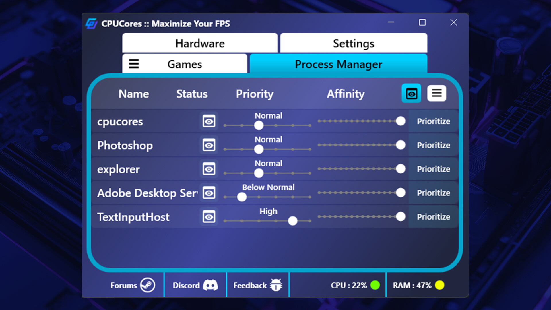Toggle status eye for the TextInputHost process

[x=209, y=217]
